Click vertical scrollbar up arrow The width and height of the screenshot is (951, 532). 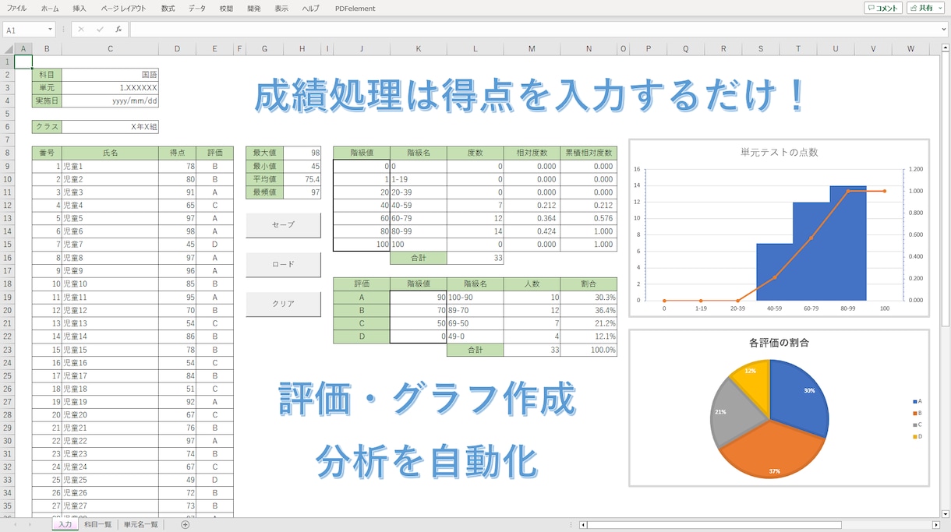pyautogui.click(x=946, y=49)
